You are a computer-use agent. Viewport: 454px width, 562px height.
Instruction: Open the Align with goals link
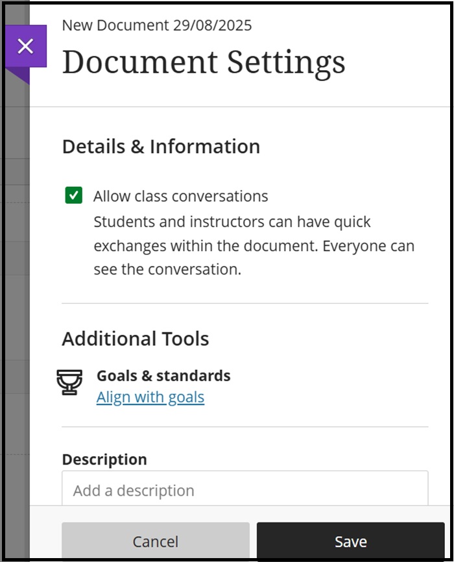pyautogui.click(x=150, y=397)
